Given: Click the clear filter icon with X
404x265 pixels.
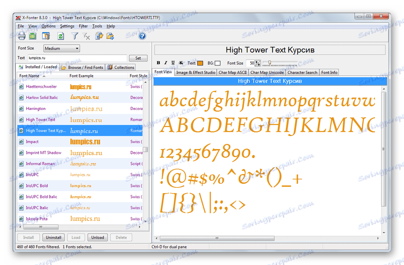Looking at the screenshot, I should coord(86,36).
